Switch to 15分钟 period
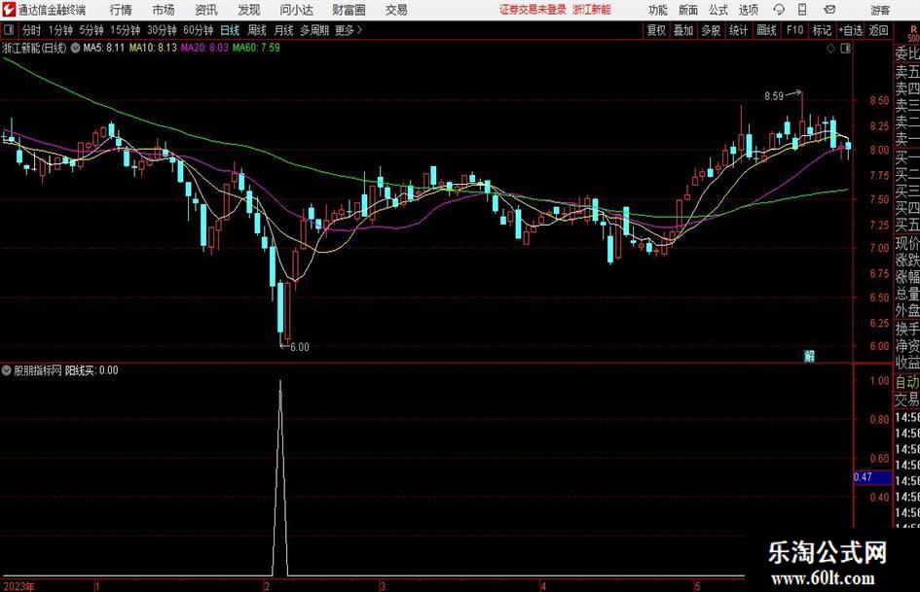 pyautogui.click(x=125, y=30)
